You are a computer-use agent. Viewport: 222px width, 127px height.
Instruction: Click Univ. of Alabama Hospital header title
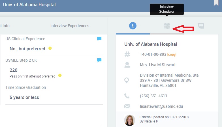point(29,5)
